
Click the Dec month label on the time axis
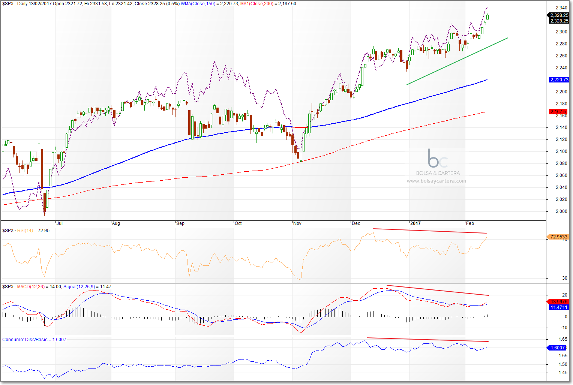coord(356,223)
